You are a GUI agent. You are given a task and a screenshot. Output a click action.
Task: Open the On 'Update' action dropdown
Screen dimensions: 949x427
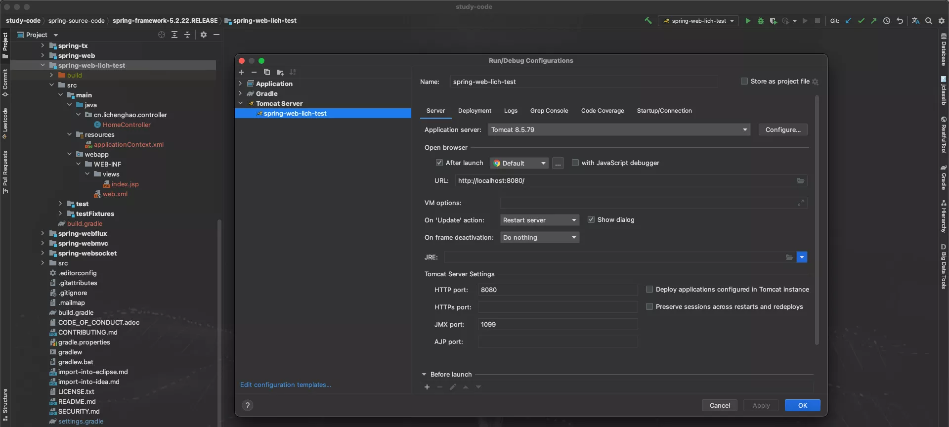[539, 220]
